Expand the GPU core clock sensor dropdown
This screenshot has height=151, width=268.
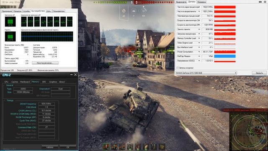pyautogui.click(x=199, y=7)
